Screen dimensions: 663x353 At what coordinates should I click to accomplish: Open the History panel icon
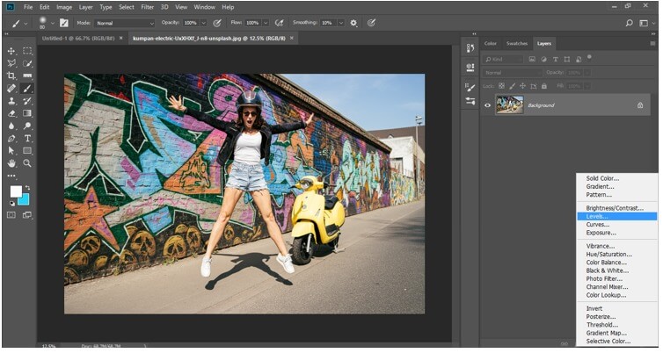pyautogui.click(x=470, y=48)
